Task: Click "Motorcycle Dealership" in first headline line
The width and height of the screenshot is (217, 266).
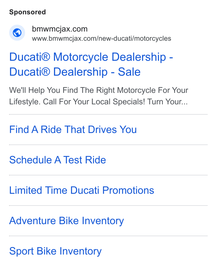Action: 110,57
